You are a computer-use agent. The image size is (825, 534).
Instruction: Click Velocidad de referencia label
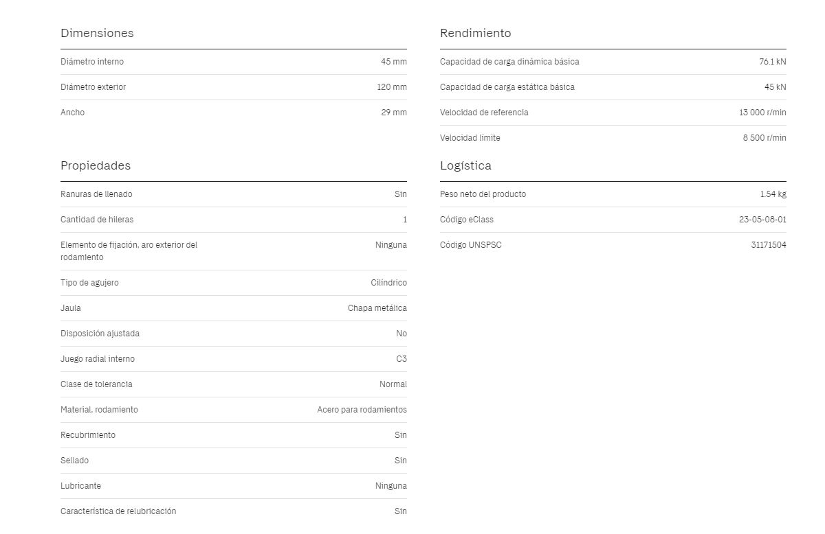[484, 113]
